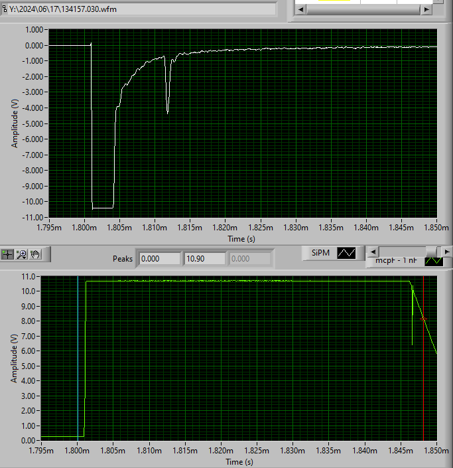Click the upper graph's Time (s) axis title
Screen dimensions: 453x468
pyautogui.click(x=241, y=239)
